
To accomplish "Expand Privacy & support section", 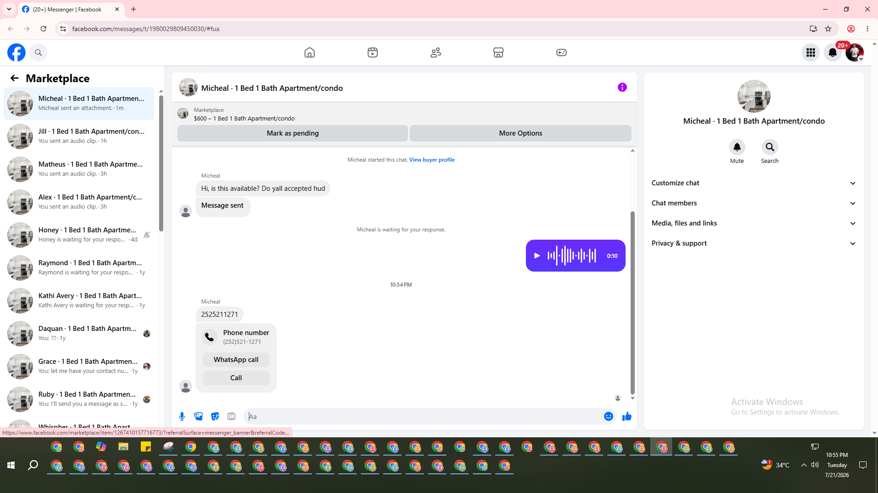I will (x=754, y=243).
